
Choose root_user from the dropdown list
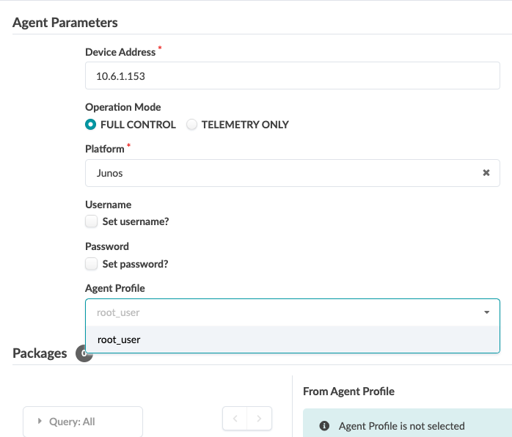coord(119,339)
